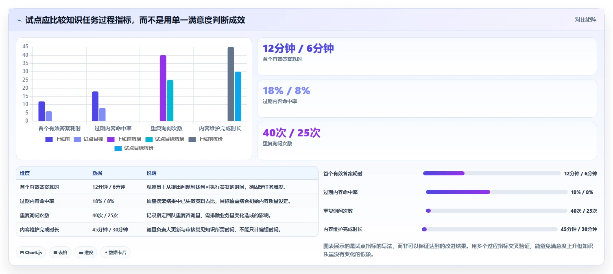Click the 过期内容命中率 caption in the data card
613x274 pixels.
[280, 101]
